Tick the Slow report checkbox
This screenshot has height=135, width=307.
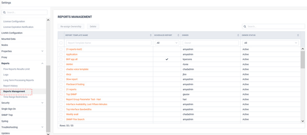point(61,79)
